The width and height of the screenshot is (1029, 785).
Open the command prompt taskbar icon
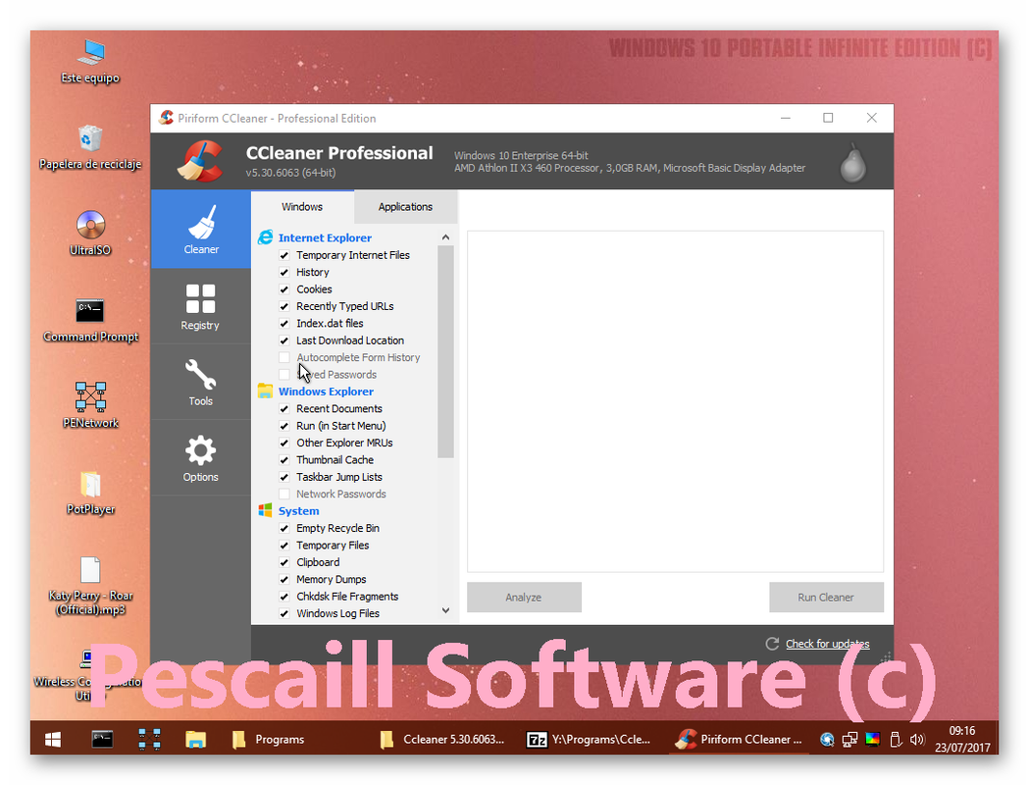[102, 740]
